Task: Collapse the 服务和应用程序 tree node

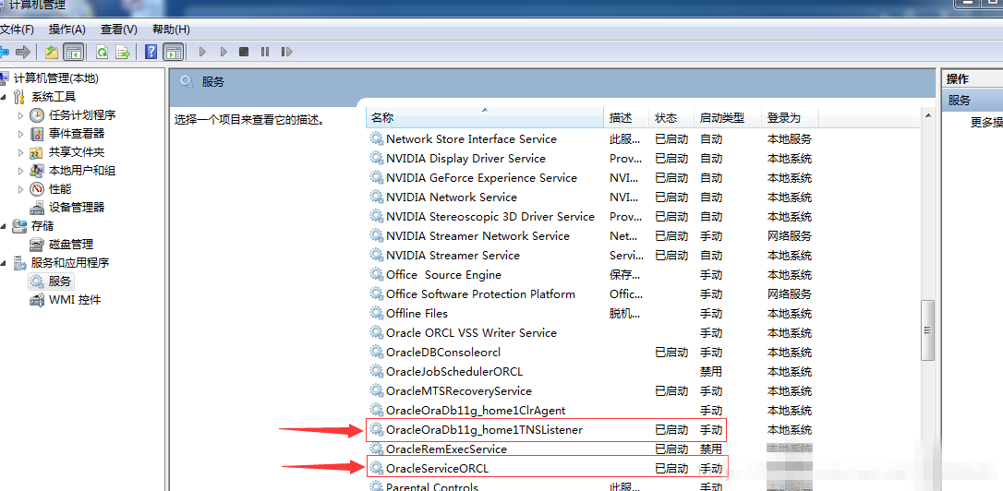Action: (x=5, y=263)
